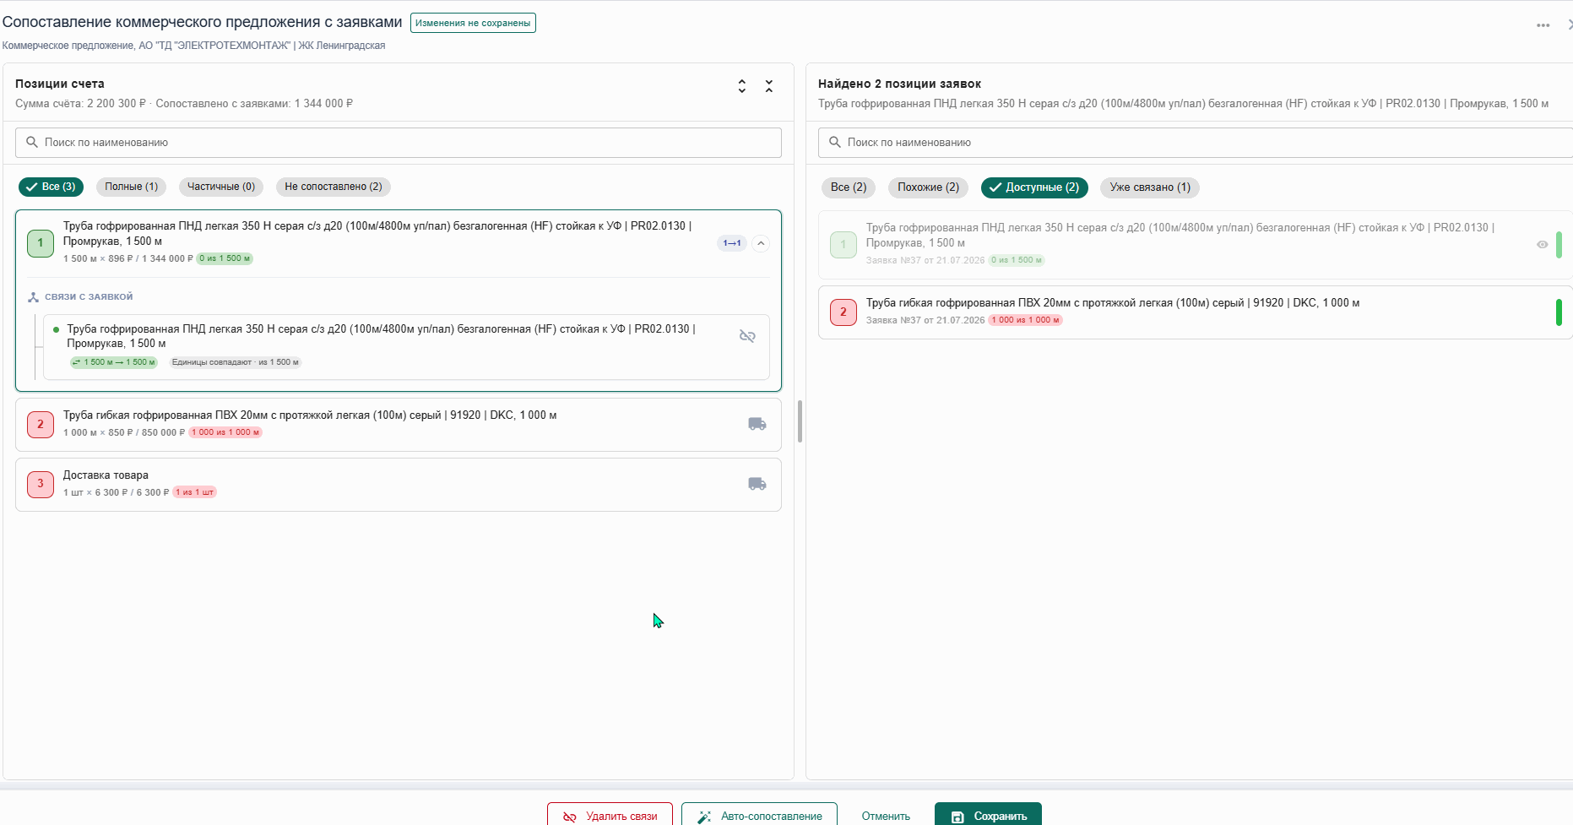Focus the request positions search field

(1196, 143)
